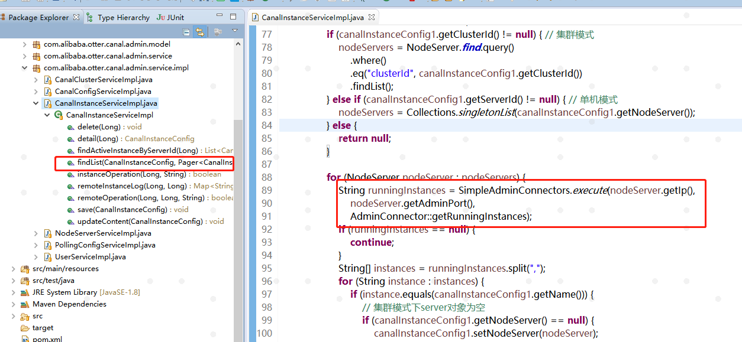Image resolution: width=742 pixels, height=342 pixels.
Task: Select the CanalInstanceServiceImpl.java file in tree
Action: click(107, 103)
